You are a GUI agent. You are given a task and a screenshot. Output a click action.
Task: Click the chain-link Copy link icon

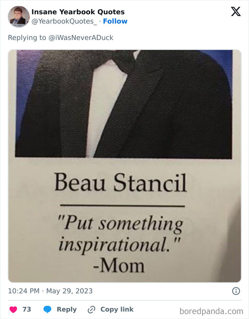(92, 309)
